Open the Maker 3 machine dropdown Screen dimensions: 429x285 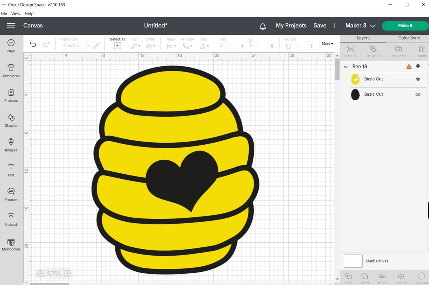pos(360,26)
